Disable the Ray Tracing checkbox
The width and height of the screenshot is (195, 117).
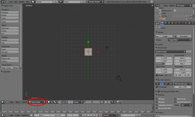coord(175,99)
